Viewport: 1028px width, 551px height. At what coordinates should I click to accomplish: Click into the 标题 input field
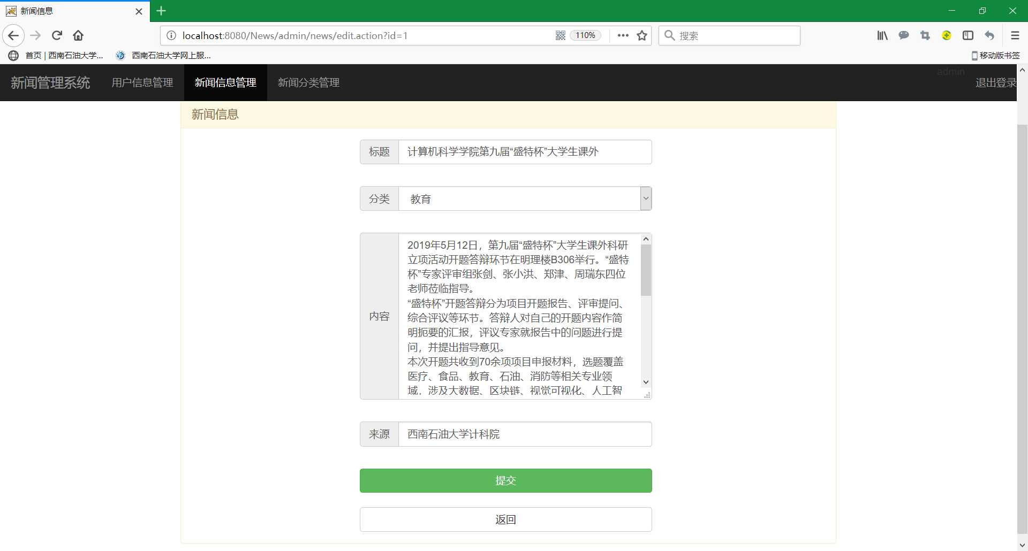pyautogui.click(x=525, y=152)
